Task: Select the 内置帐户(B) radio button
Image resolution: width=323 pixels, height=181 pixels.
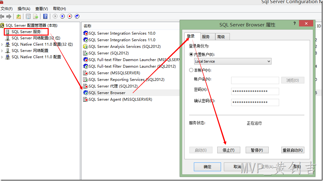Action: (191, 54)
